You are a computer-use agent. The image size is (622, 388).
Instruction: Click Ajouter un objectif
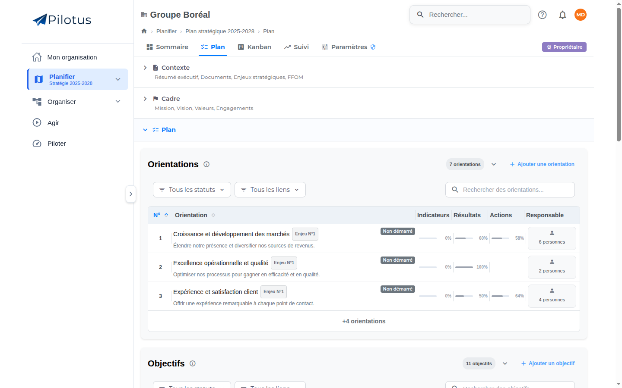point(548,363)
